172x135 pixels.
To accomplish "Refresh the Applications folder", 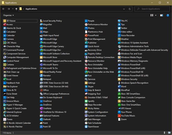I will (x=130, y=9).
